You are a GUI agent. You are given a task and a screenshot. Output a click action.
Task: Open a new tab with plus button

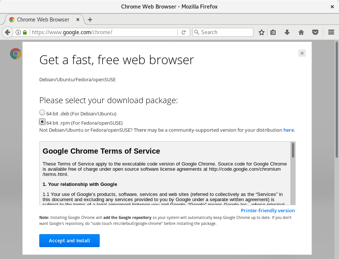(90, 20)
